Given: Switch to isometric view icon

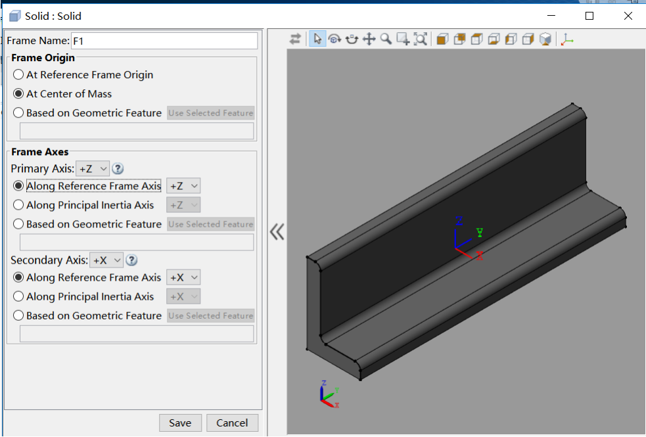Looking at the screenshot, I should tap(545, 39).
